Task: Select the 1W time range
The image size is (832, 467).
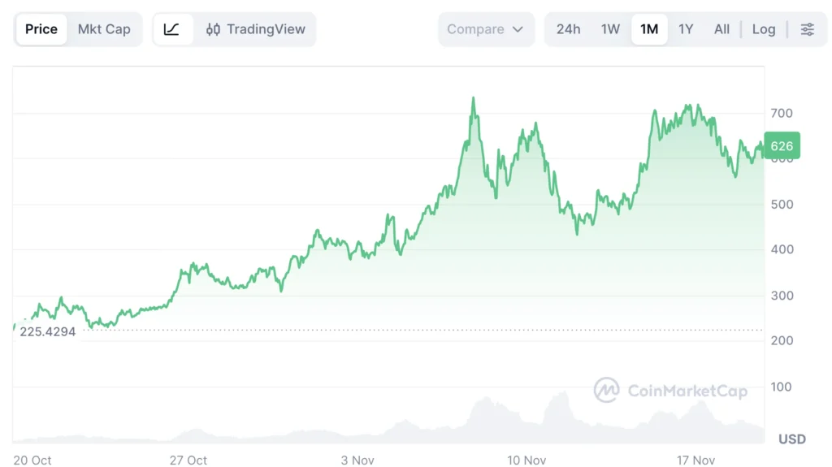Action: 610,29
